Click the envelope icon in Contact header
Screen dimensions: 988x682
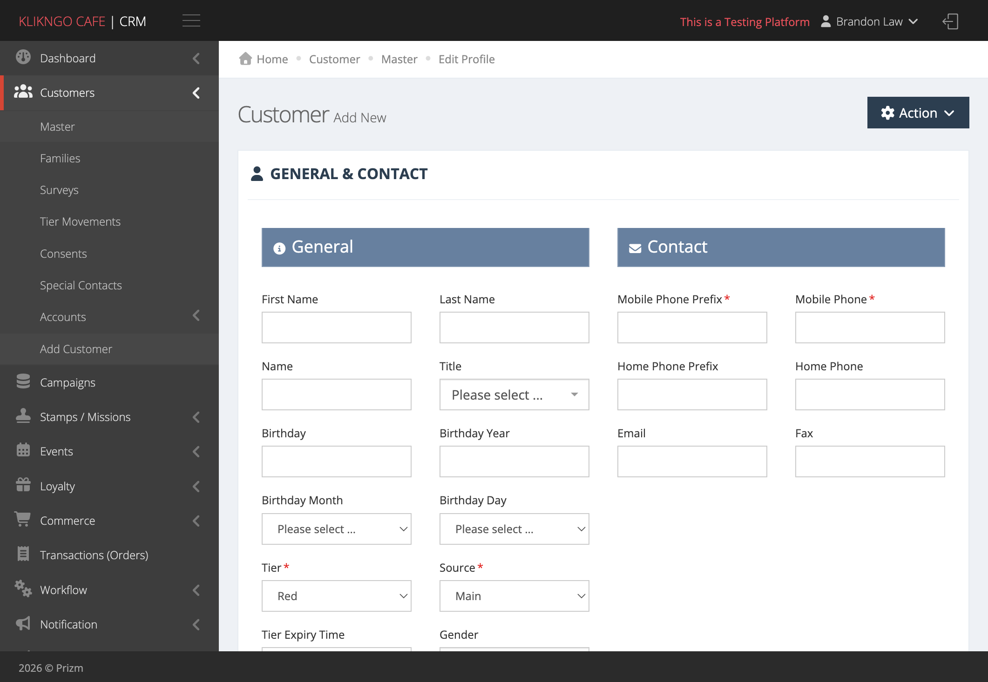point(635,248)
